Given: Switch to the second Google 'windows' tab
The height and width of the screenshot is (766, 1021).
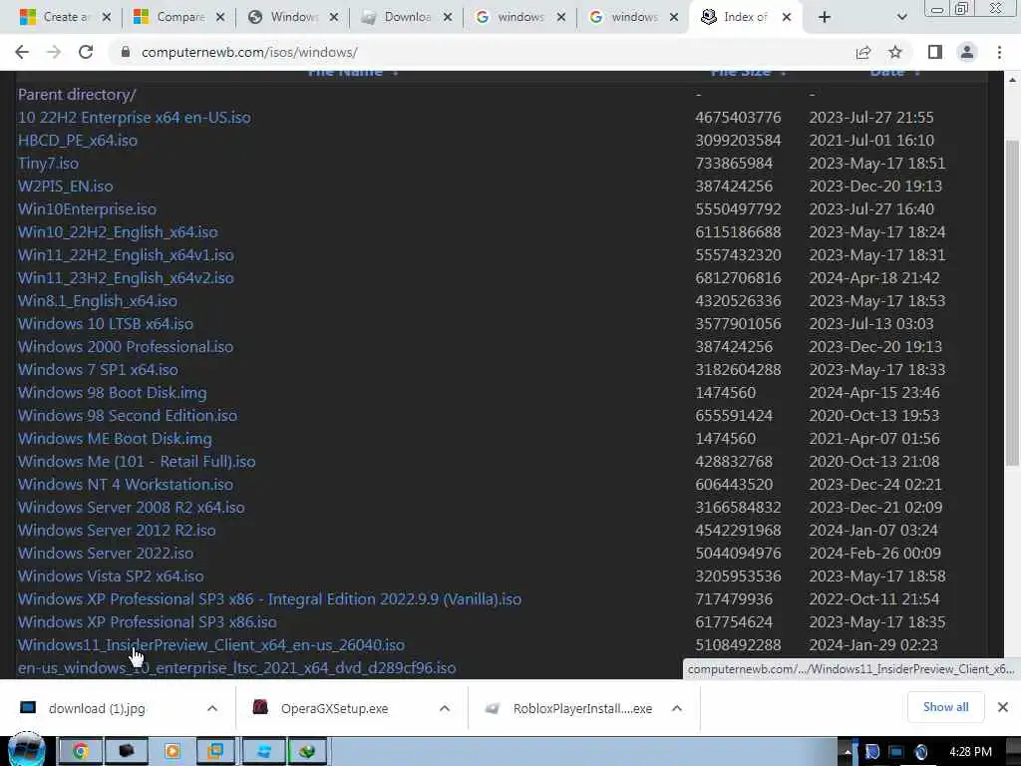Looking at the screenshot, I should pos(631,17).
